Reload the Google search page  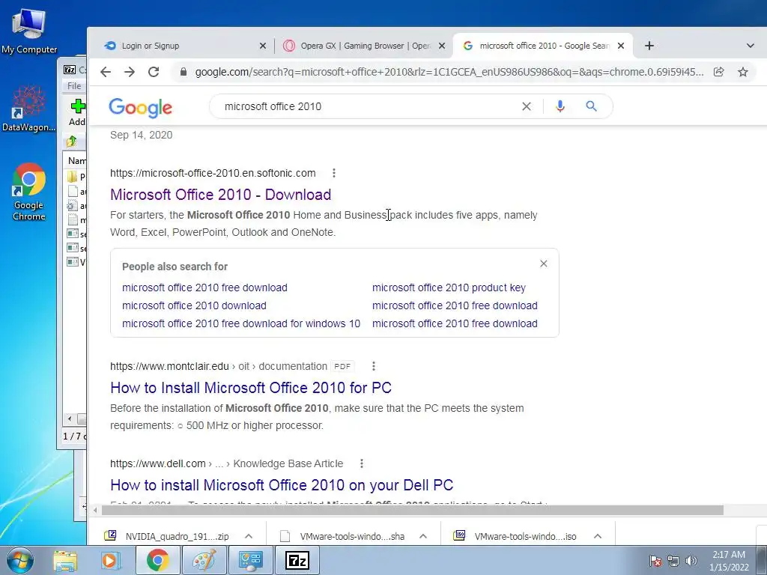pos(154,72)
